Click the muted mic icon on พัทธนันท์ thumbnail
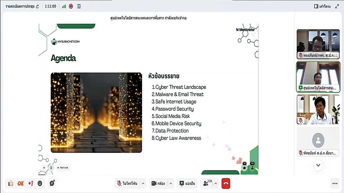Viewport: 344px width, 193px height. (301, 153)
